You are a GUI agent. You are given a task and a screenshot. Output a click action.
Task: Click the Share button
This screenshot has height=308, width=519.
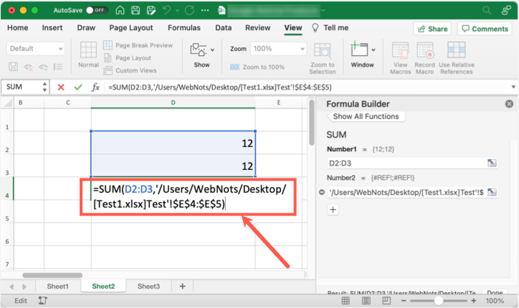click(432, 29)
